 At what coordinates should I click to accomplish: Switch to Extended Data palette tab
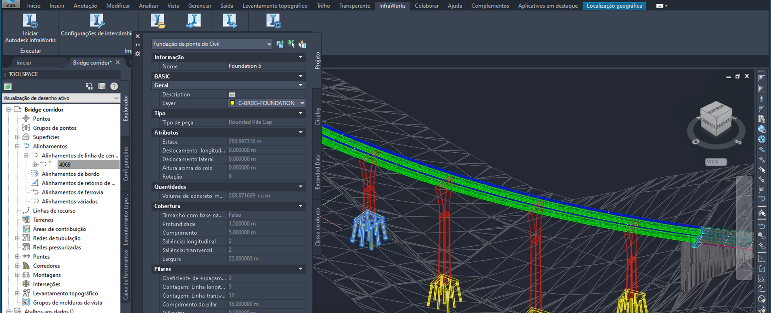(x=318, y=172)
